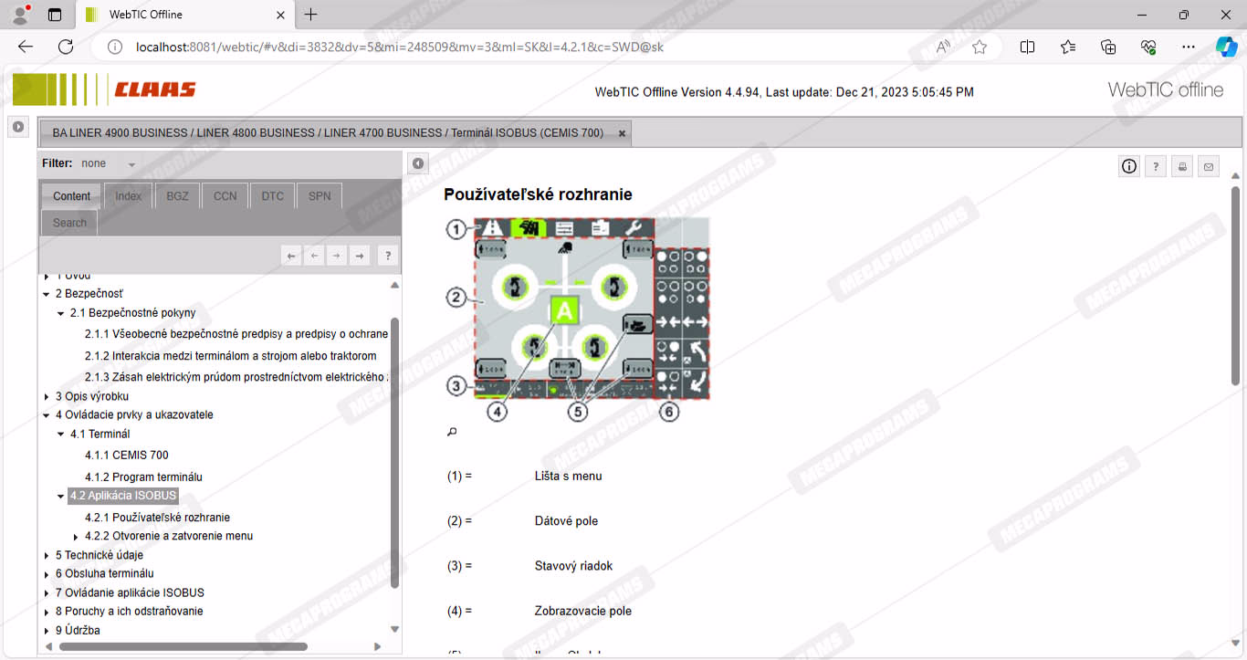
Task: Collapse the 4.1 Terminál node
Action: 61,435
